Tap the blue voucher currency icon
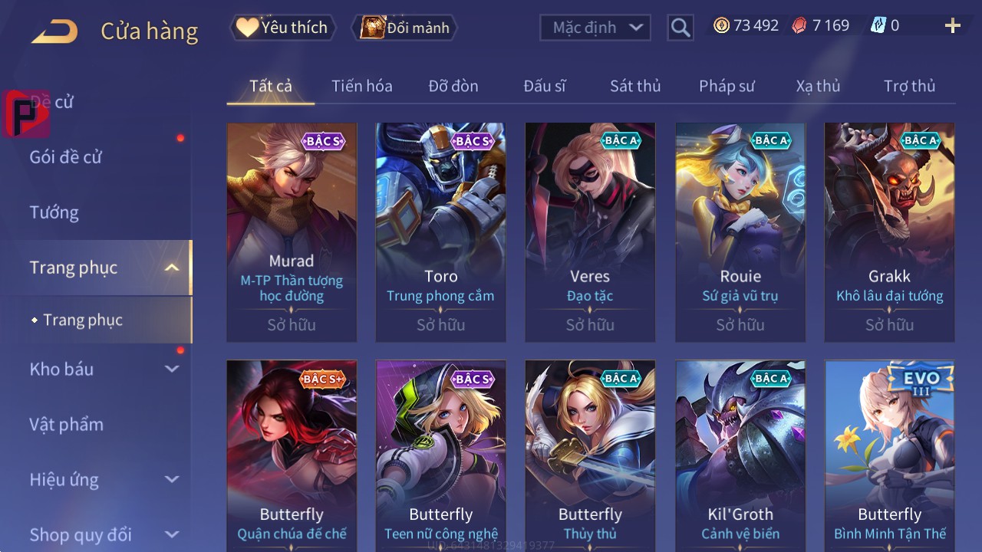The image size is (982, 552). coord(878,25)
